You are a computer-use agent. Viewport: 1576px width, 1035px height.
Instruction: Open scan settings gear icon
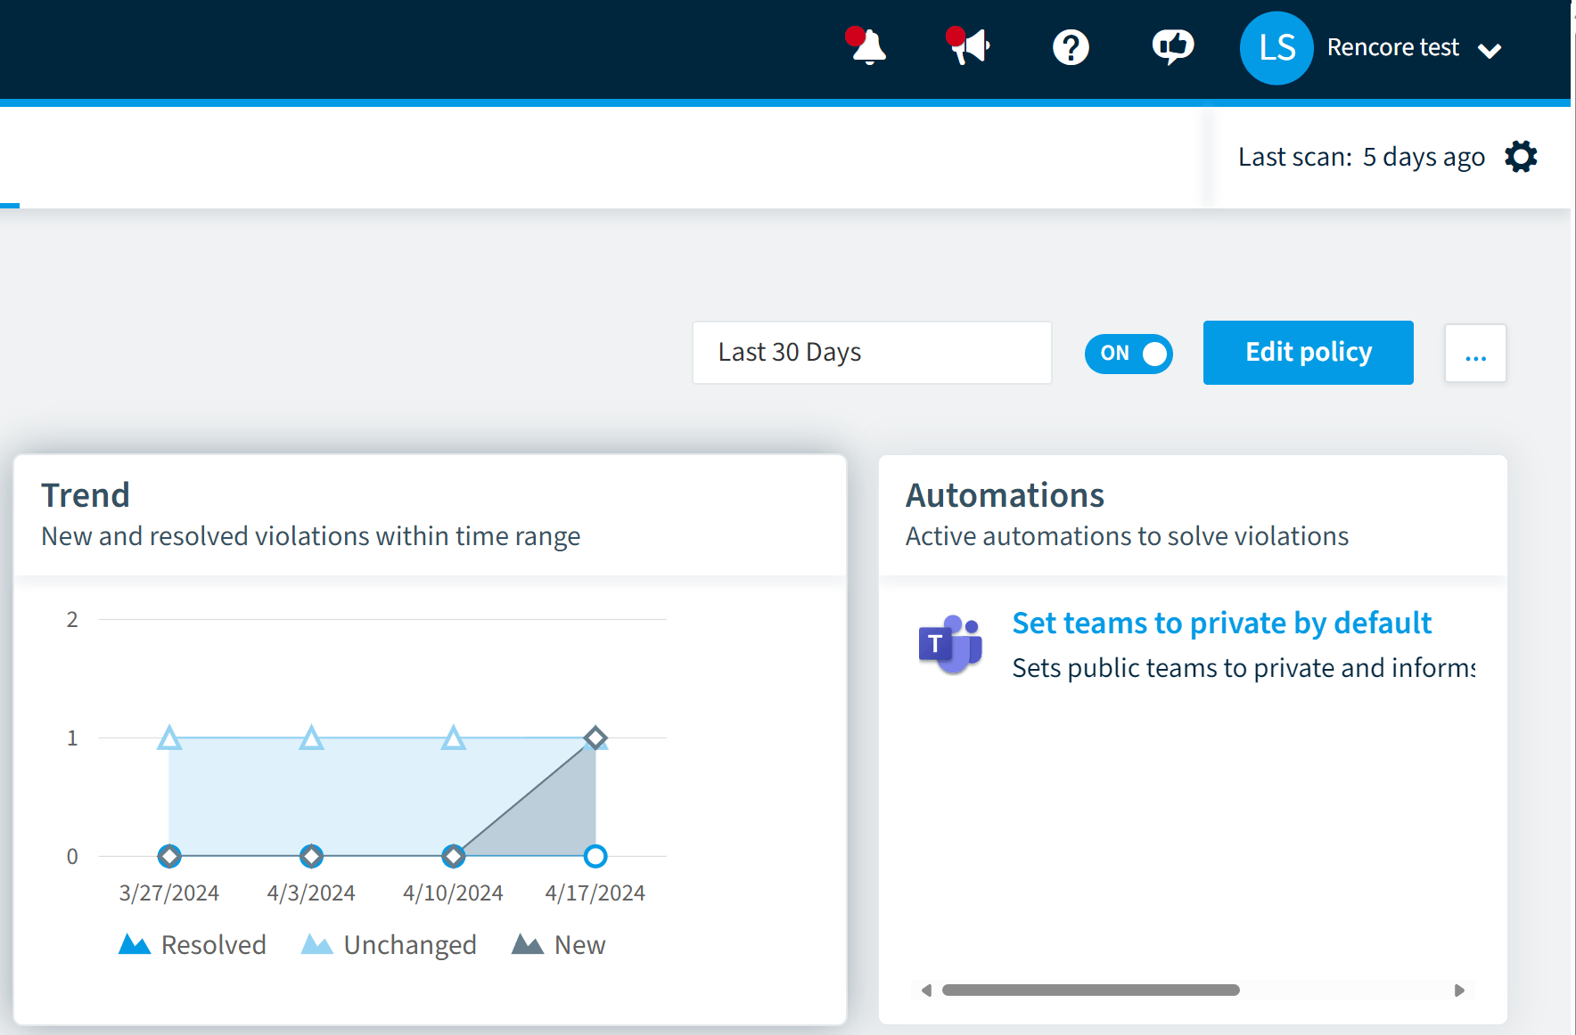(1521, 157)
